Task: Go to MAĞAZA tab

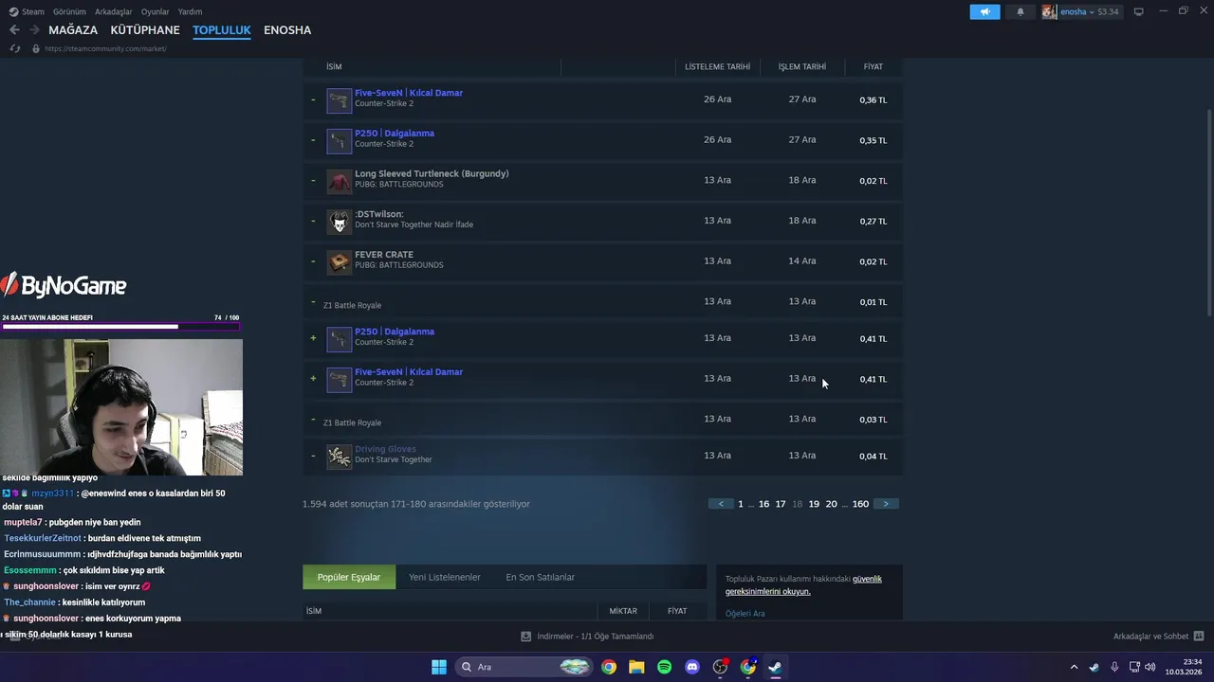Action: pyautogui.click(x=73, y=30)
